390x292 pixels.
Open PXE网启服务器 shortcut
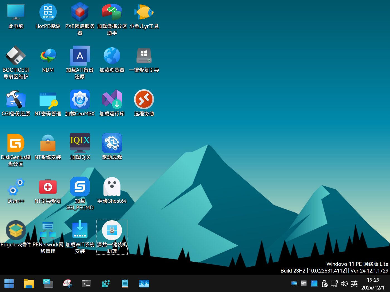80,19
